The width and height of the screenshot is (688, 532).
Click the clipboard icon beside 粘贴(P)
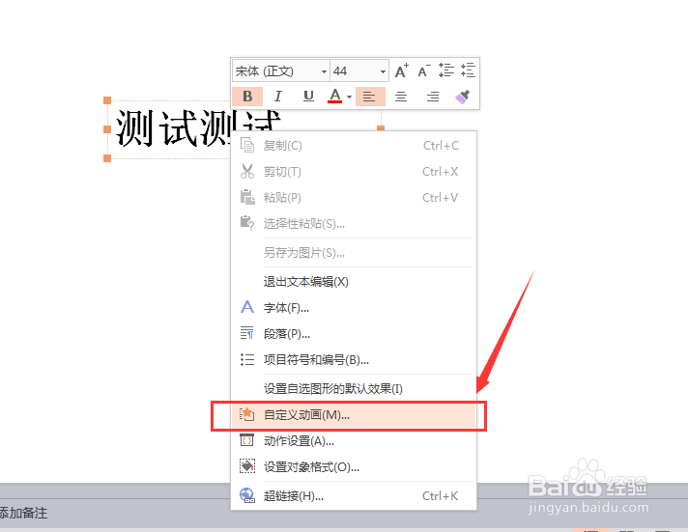click(247, 197)
